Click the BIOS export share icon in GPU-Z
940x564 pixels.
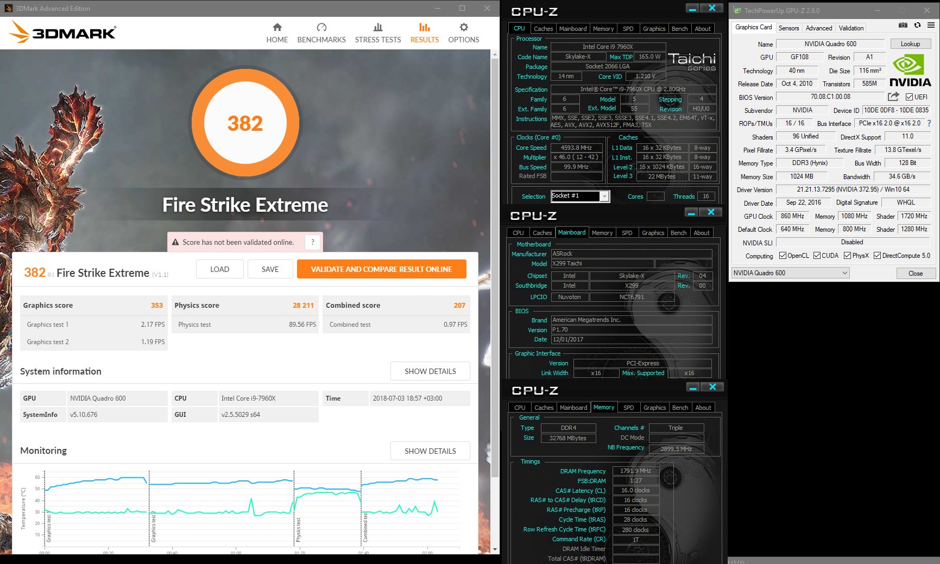click(x=893, y=97)
